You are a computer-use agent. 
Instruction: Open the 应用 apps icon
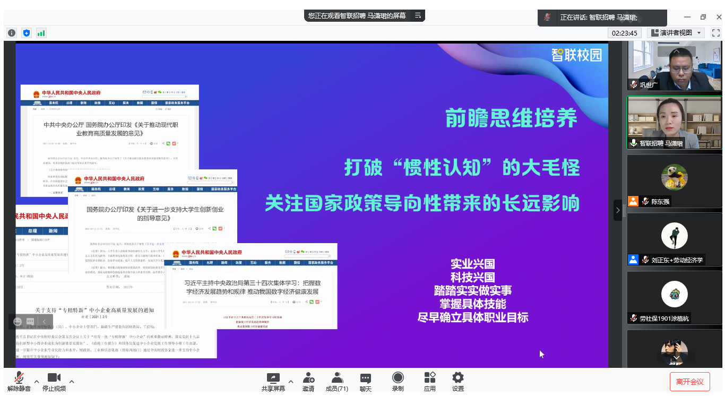point(429,382)
